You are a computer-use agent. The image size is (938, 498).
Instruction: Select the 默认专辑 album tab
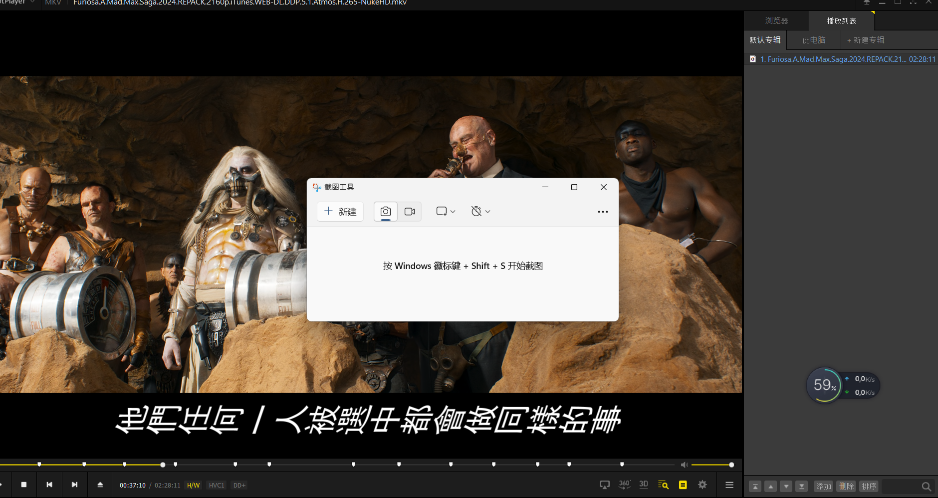point(765,40)
